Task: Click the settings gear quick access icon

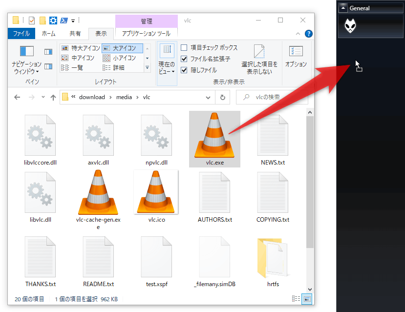Action: click(x=53, y=21)
